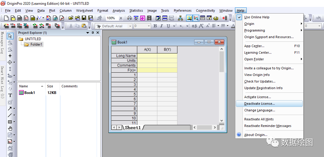
Task: Create a new project from the toolbar
Action: (x=6, y=18)
